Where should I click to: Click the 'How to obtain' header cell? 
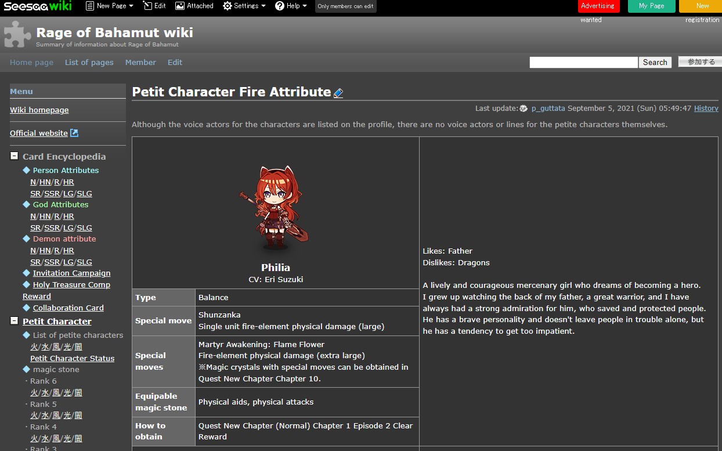click(x=164, y=431)
